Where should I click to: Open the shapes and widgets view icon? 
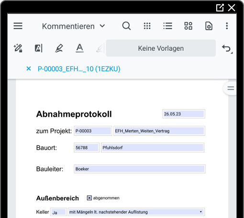point(188,26)
